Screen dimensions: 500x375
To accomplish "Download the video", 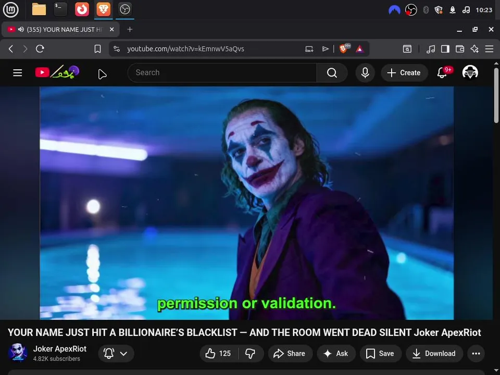I will coord(434,353).
